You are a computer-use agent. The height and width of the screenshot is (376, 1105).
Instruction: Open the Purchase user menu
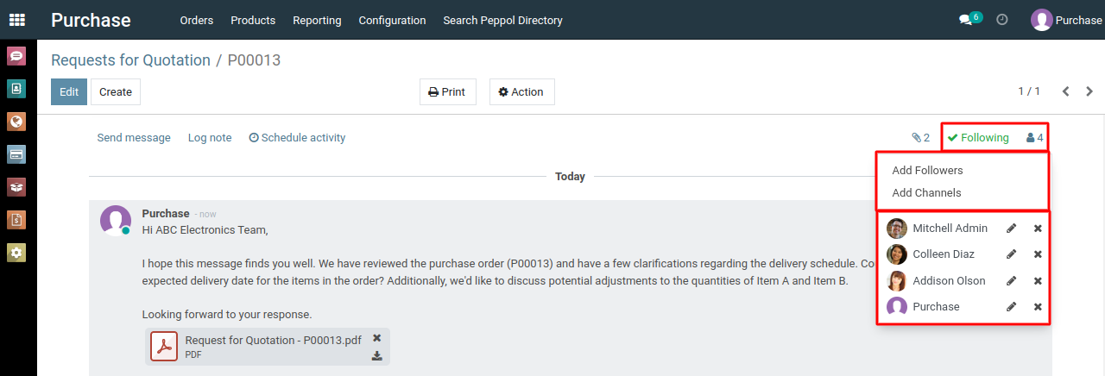[x=1066, y=20]
